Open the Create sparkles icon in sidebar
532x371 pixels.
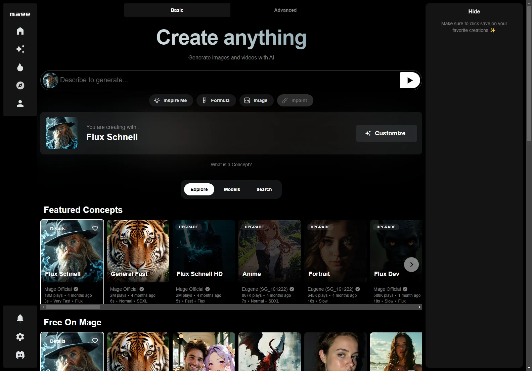(x=20, y=49)
